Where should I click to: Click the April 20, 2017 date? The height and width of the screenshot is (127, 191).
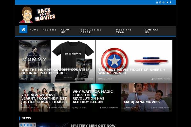[131, 108]
